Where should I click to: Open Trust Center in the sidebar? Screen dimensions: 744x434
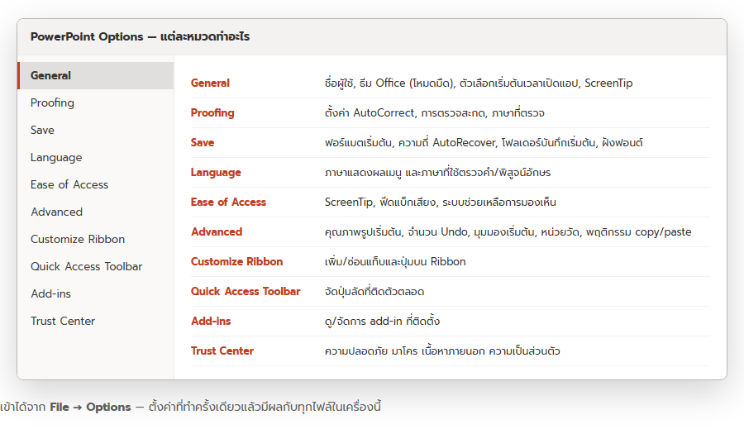(x=96, y=321)
